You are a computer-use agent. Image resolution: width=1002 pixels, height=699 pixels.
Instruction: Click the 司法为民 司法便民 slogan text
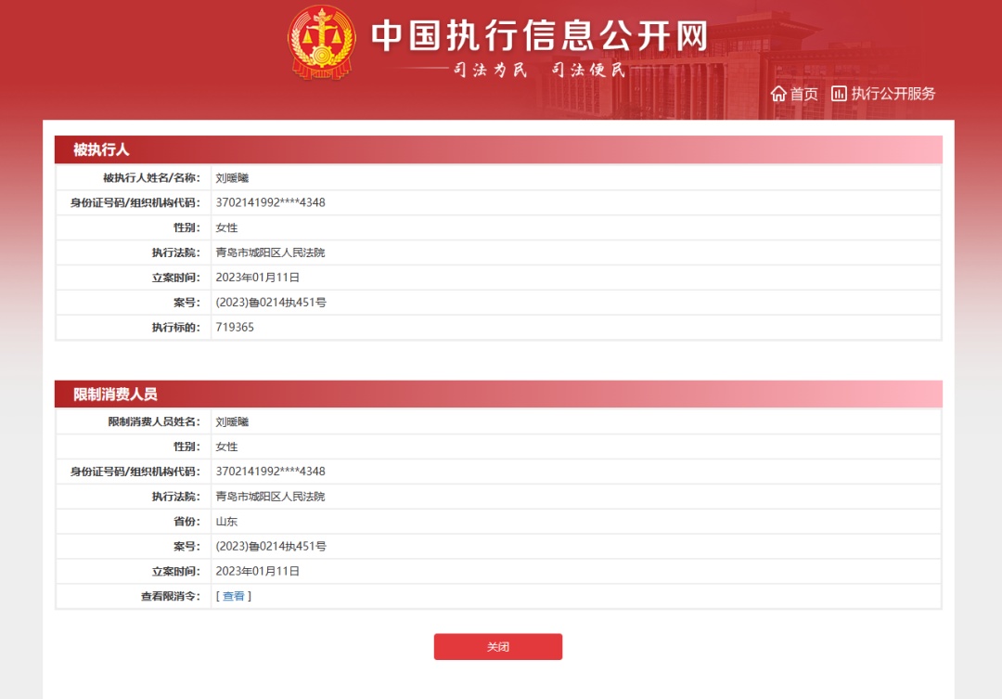pyautogui.click(x=539, y=70)
